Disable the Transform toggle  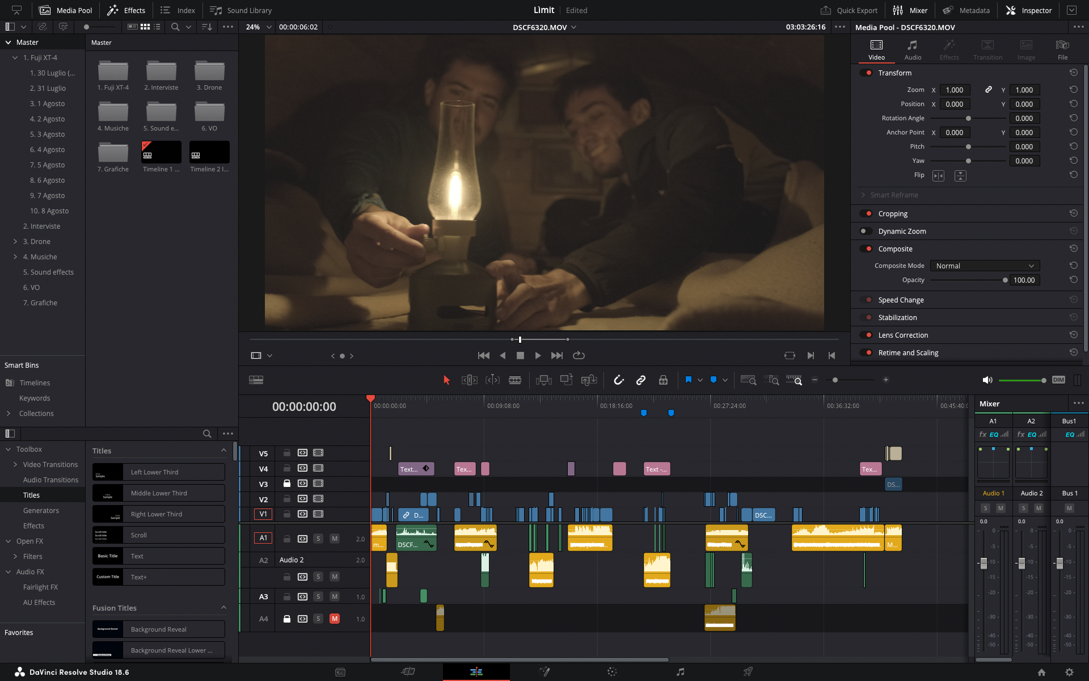pos(866,73)
